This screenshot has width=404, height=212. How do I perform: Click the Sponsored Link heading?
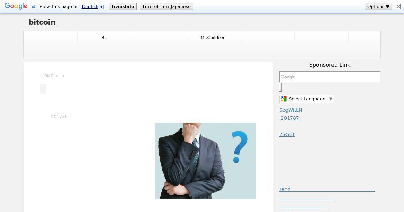coord(330,65)
